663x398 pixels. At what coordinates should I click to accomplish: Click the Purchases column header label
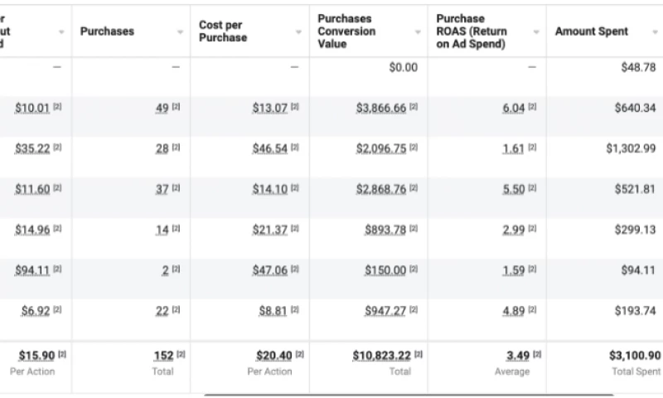tap(107, 32)
